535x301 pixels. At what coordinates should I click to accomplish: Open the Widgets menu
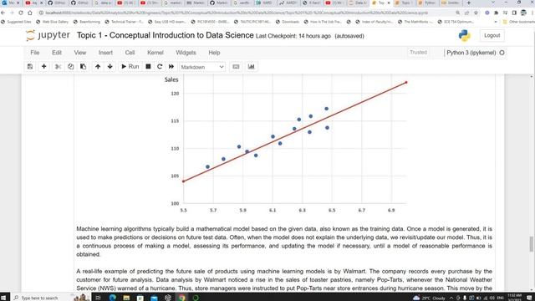pyautogui.click(x=186, y=53)
